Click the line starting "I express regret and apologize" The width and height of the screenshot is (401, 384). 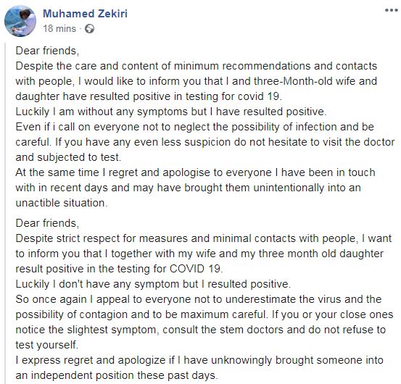[x=199, y=361]
